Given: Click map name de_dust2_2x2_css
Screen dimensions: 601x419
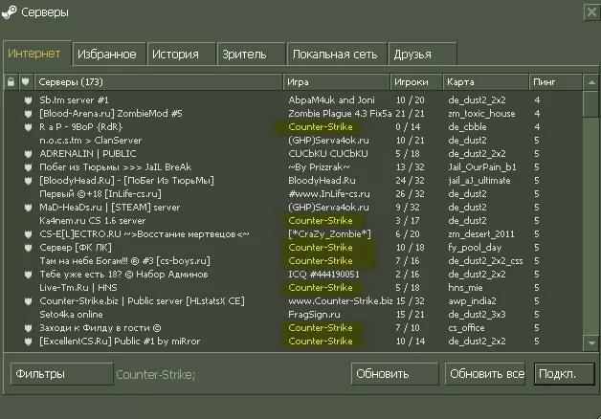Looking at the screenshot, I should [485, 261].
